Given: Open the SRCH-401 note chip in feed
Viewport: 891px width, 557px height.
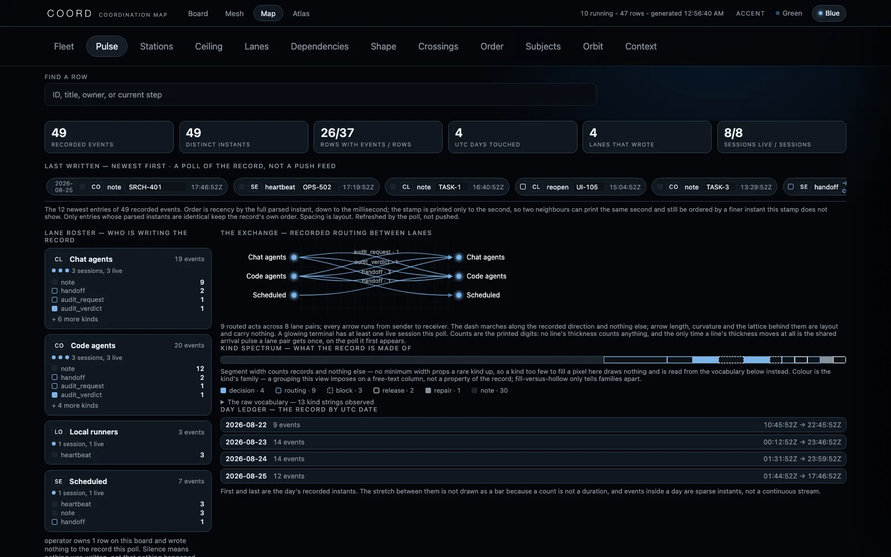Looking at the screenshot, I should (x=137, y=187).
